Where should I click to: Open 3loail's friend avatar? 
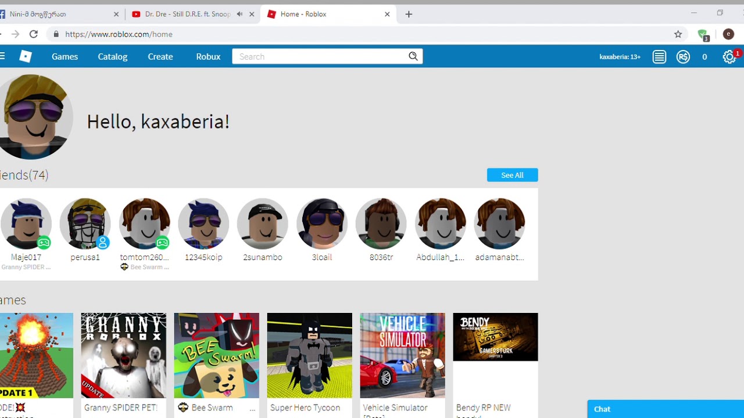coord(322,224)
